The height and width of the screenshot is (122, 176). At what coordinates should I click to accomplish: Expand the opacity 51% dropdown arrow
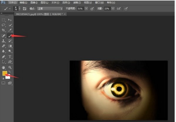pyautogui.click(x=86, y=9)
